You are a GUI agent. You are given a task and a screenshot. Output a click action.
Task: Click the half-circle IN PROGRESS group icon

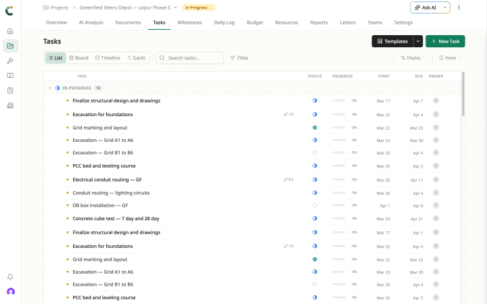(57, 88)
